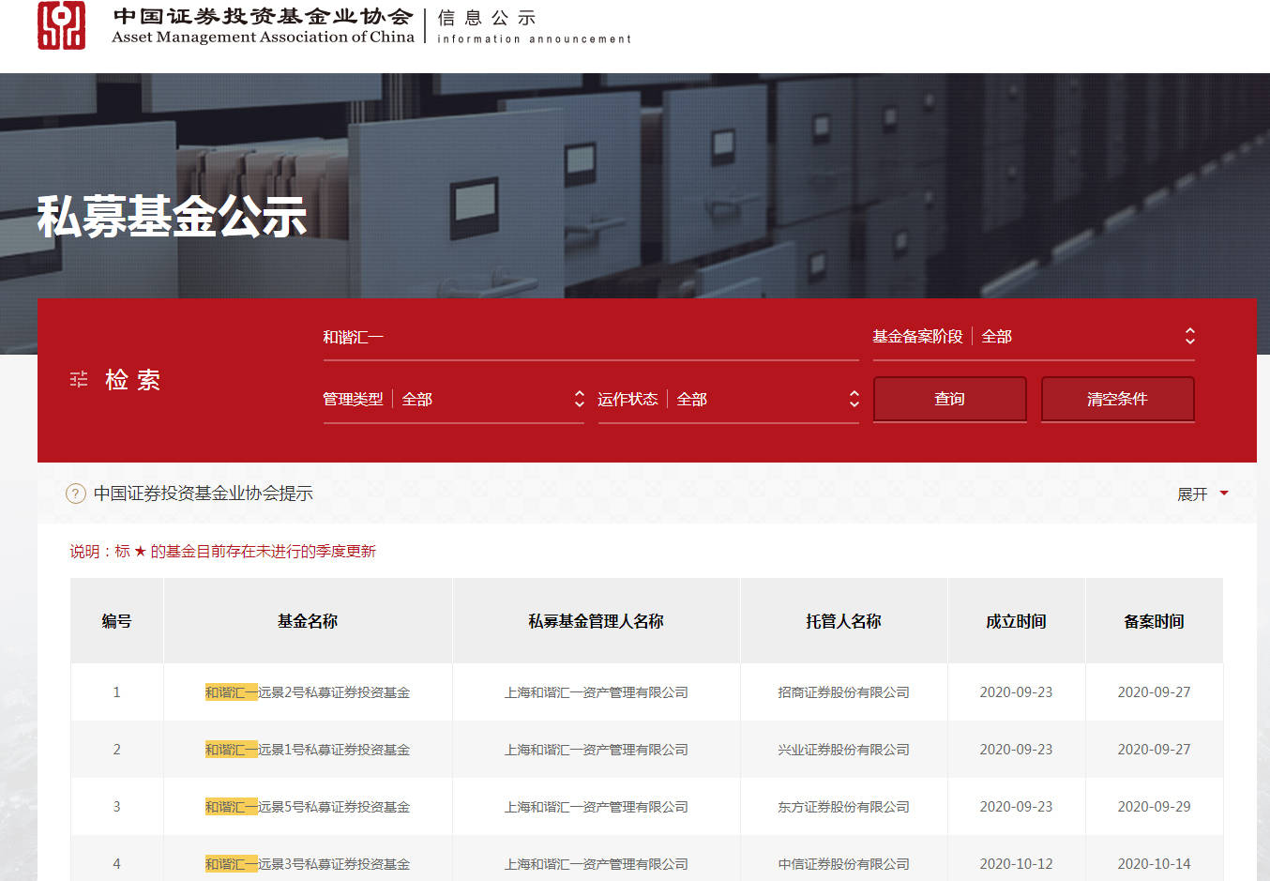The image size is (1270, 881).
Task: Click the AMAC red seal logo
Action: [61, 25]
